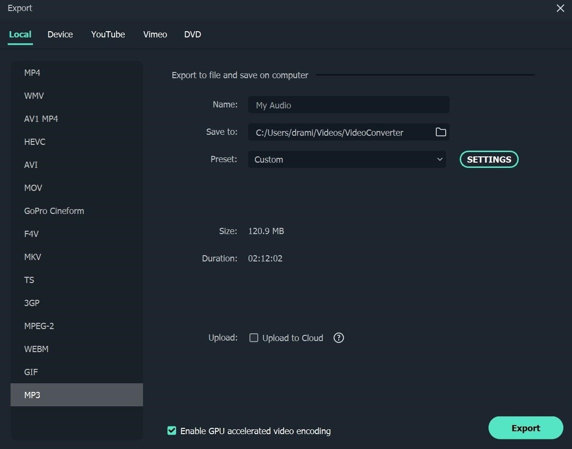572x449 pixels.
Task: Click the SETTINGS button
Action: pos(489,159)
